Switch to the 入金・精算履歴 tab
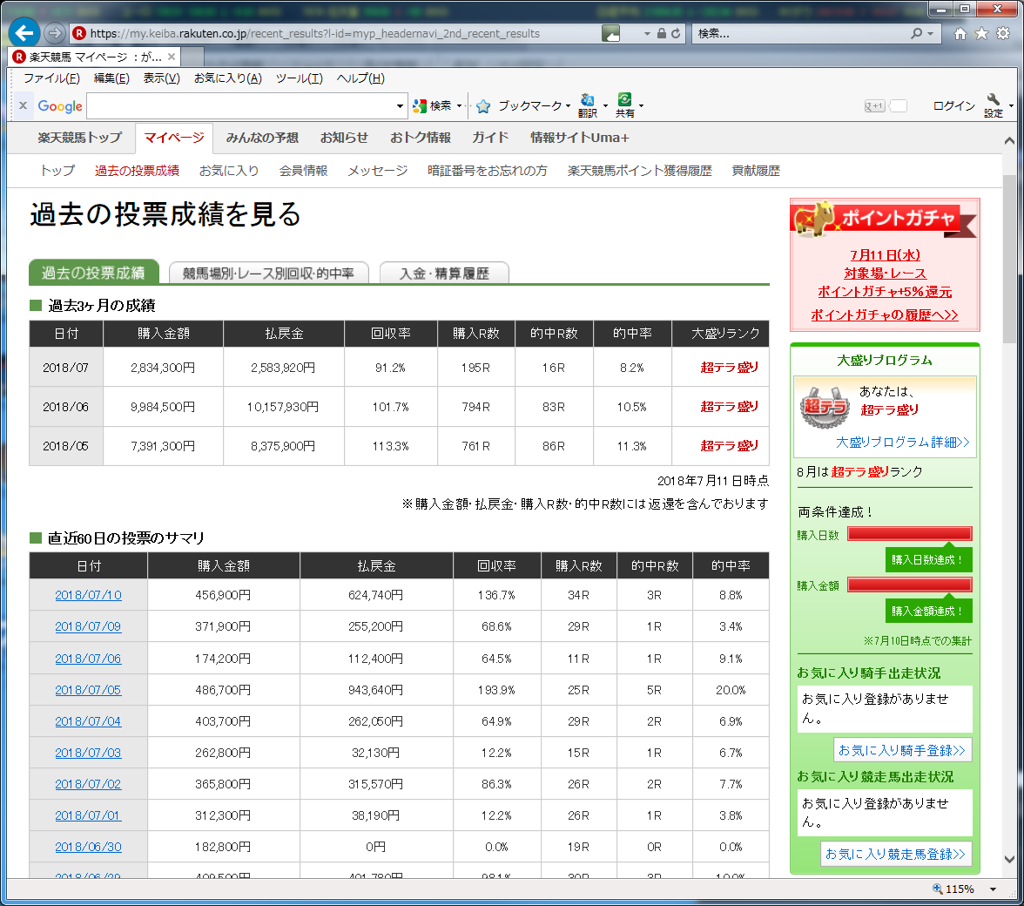 click(444, 273)
